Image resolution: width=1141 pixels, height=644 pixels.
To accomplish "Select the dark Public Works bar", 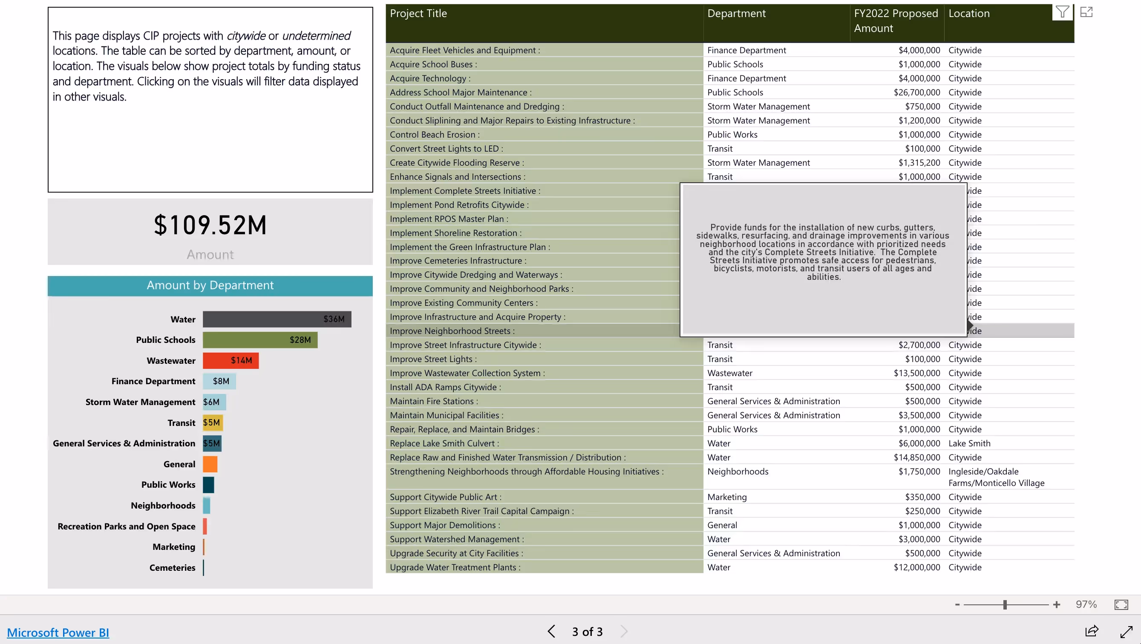I will click(x=209, y=485).
